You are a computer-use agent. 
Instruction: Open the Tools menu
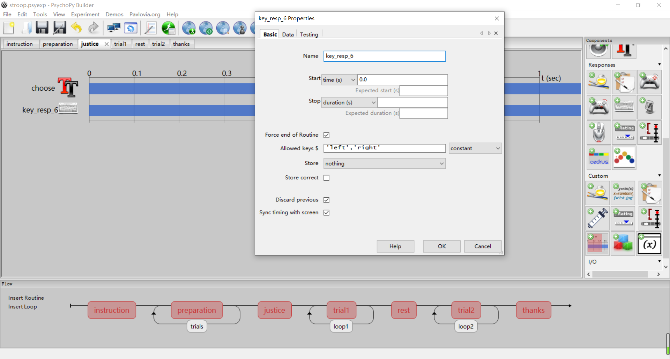click(40, 14)
